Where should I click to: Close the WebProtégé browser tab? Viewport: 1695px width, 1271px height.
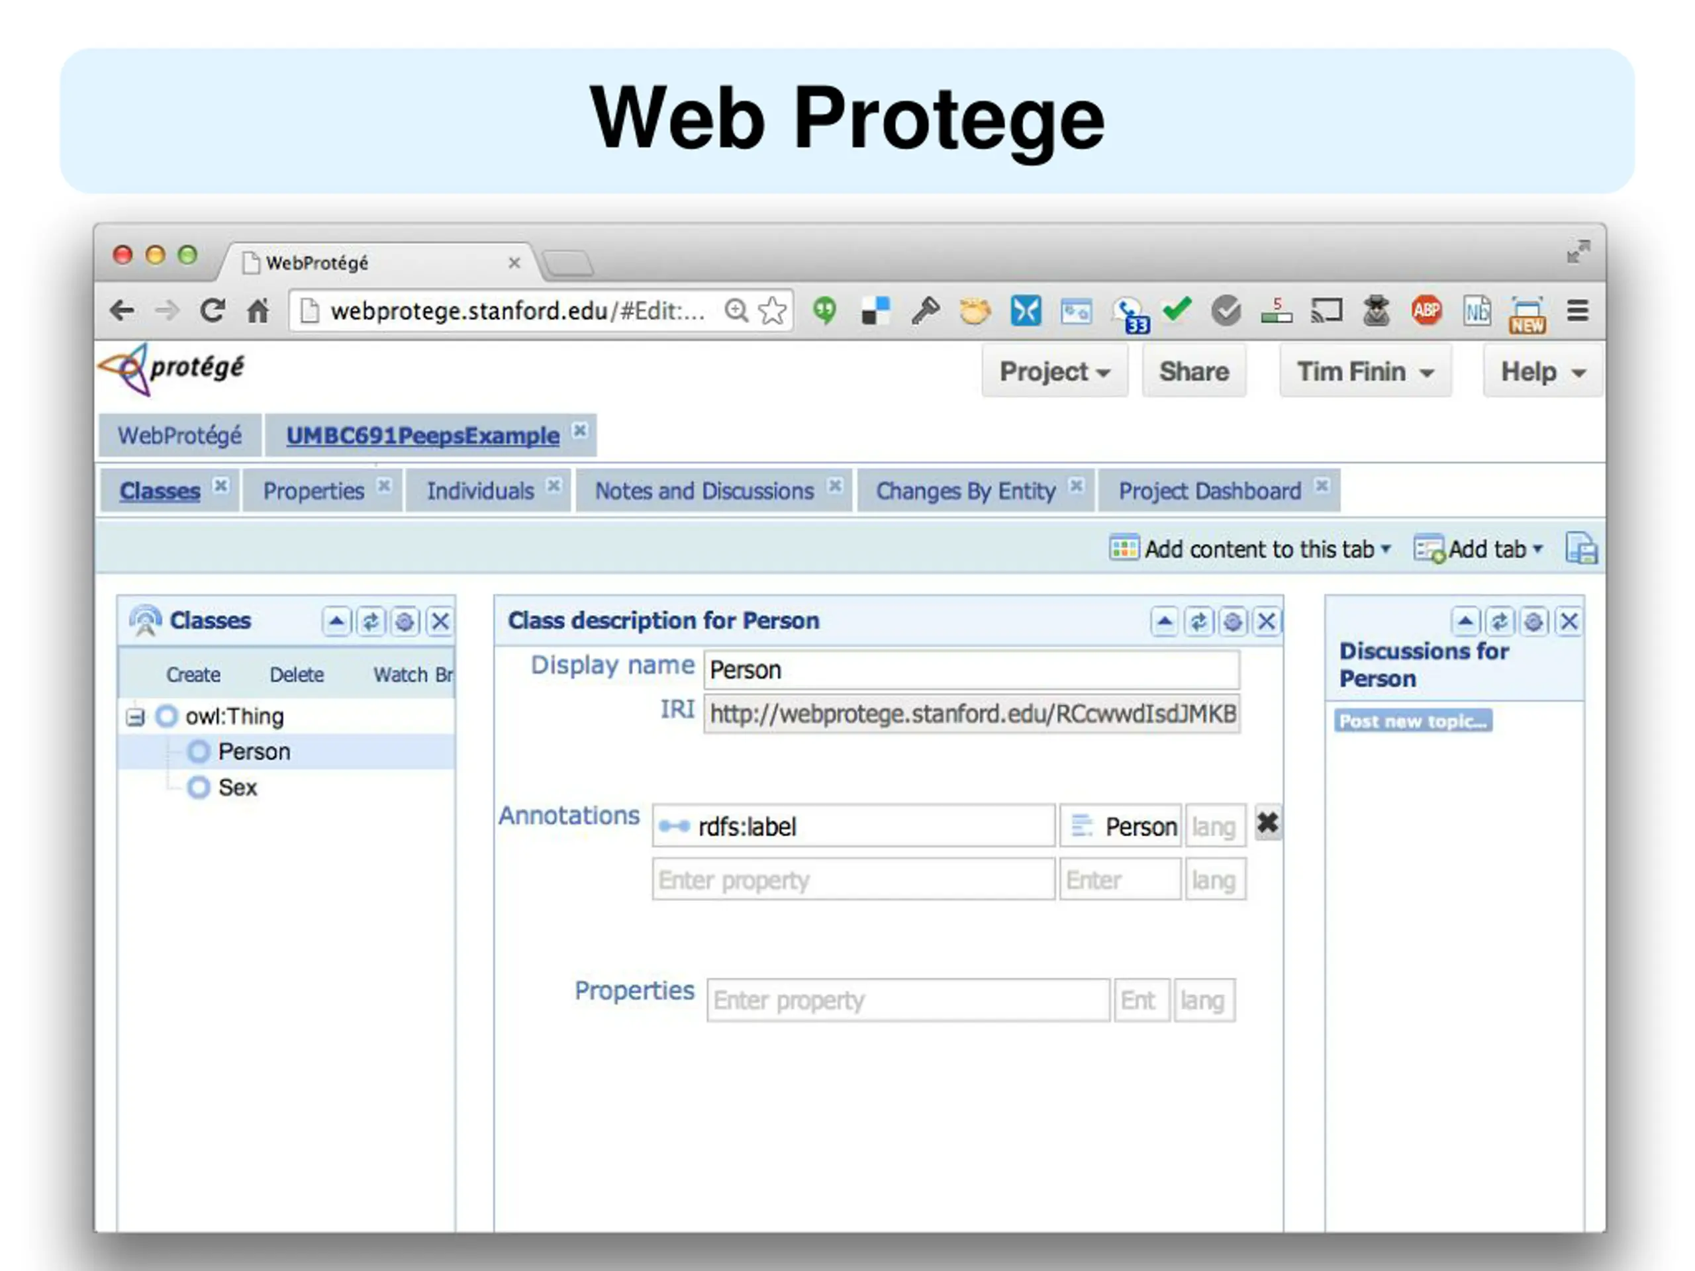point(514,263)
